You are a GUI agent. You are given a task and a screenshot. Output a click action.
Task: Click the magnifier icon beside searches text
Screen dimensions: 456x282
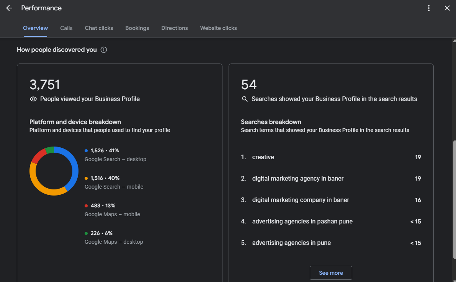245,99
